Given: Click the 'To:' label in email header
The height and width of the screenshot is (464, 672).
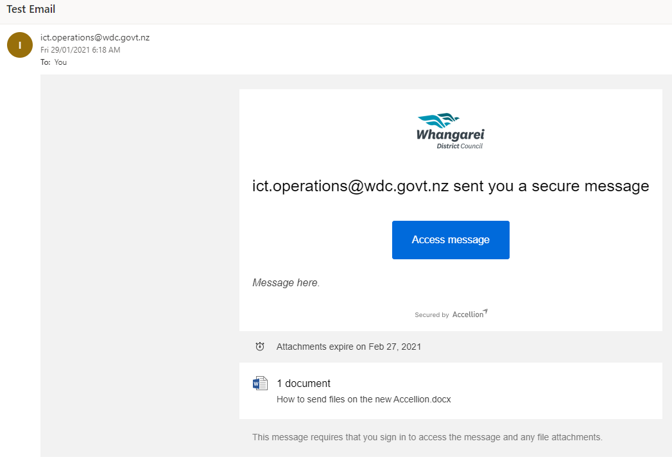Looking at the screenshot, I should coord(45,62).
